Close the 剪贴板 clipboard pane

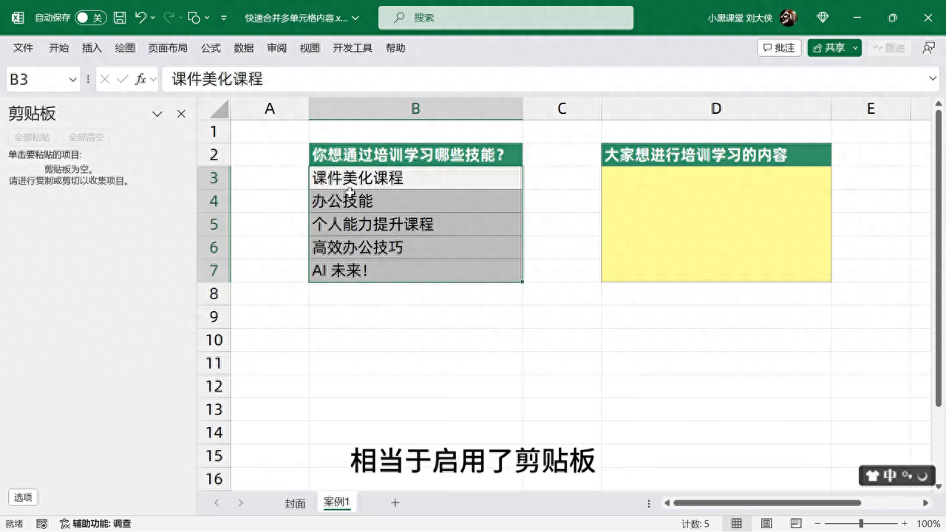pos(181,114)
